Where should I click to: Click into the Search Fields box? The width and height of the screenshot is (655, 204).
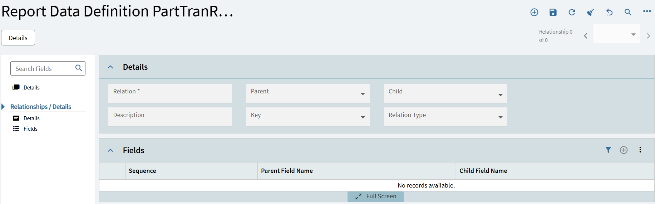(43, 68)
